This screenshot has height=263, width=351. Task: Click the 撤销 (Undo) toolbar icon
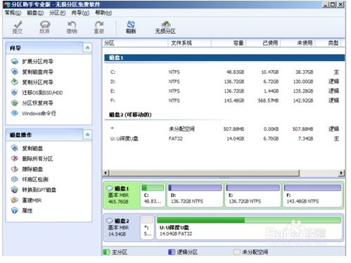72,27
